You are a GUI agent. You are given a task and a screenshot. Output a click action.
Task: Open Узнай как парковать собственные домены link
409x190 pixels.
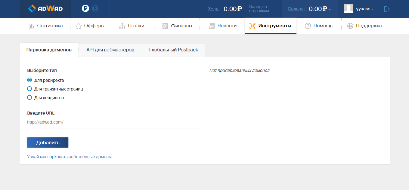point(69,157)
